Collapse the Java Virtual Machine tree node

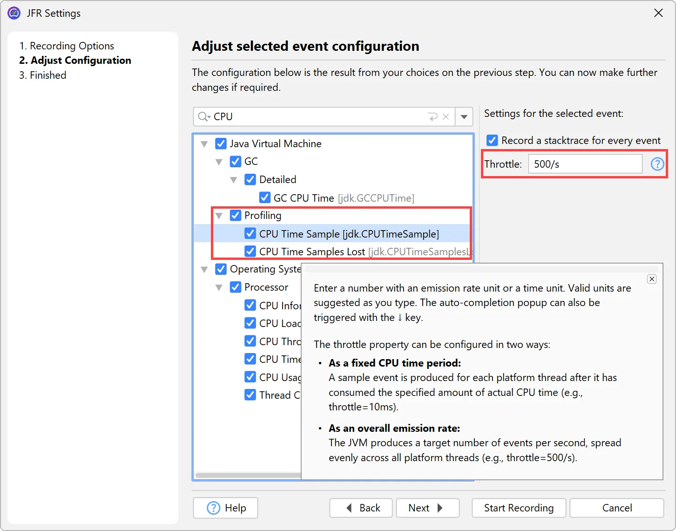coord(204,144)
